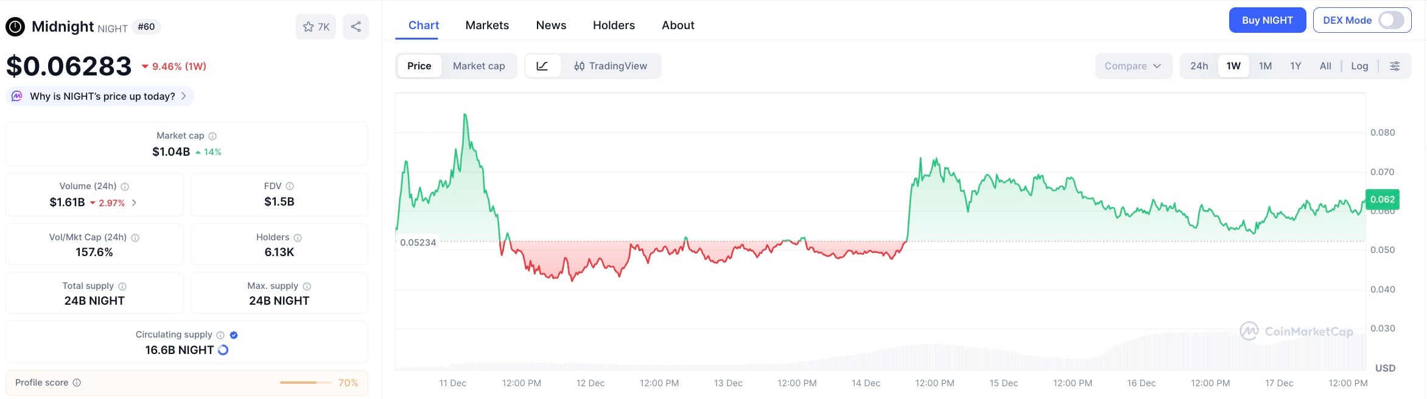
Task: Open chart settings sliders icon
Action: [1395, 66]
